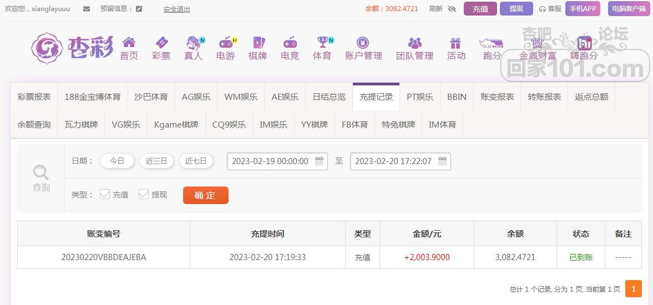The image size is (653, 305).
Task: Switch to 余额查询 tab
Action: coord(34,124)
